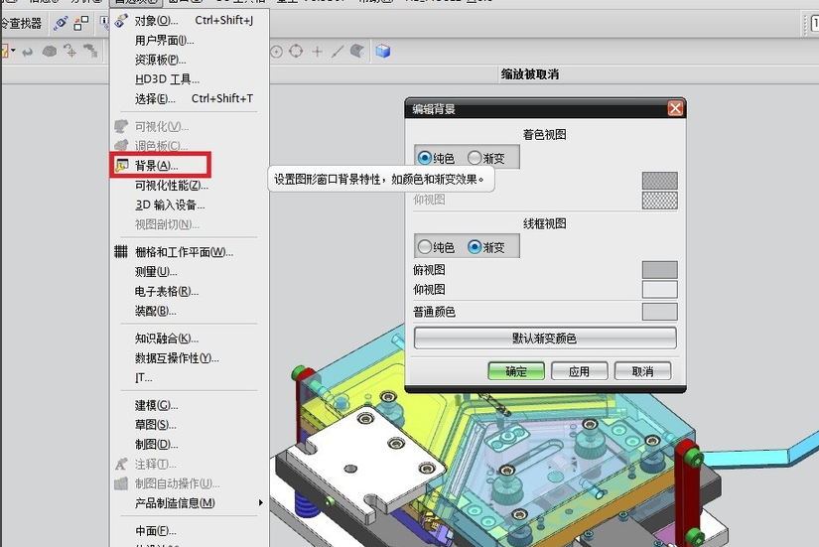Click the point-on-face snap icon
The image size is (819, 547).
[x=357, y=51]
